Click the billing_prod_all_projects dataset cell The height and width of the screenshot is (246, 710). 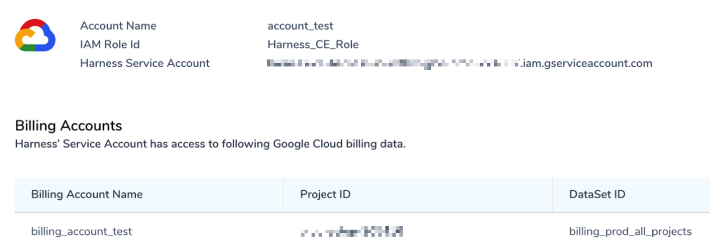[x=630, y=232]
